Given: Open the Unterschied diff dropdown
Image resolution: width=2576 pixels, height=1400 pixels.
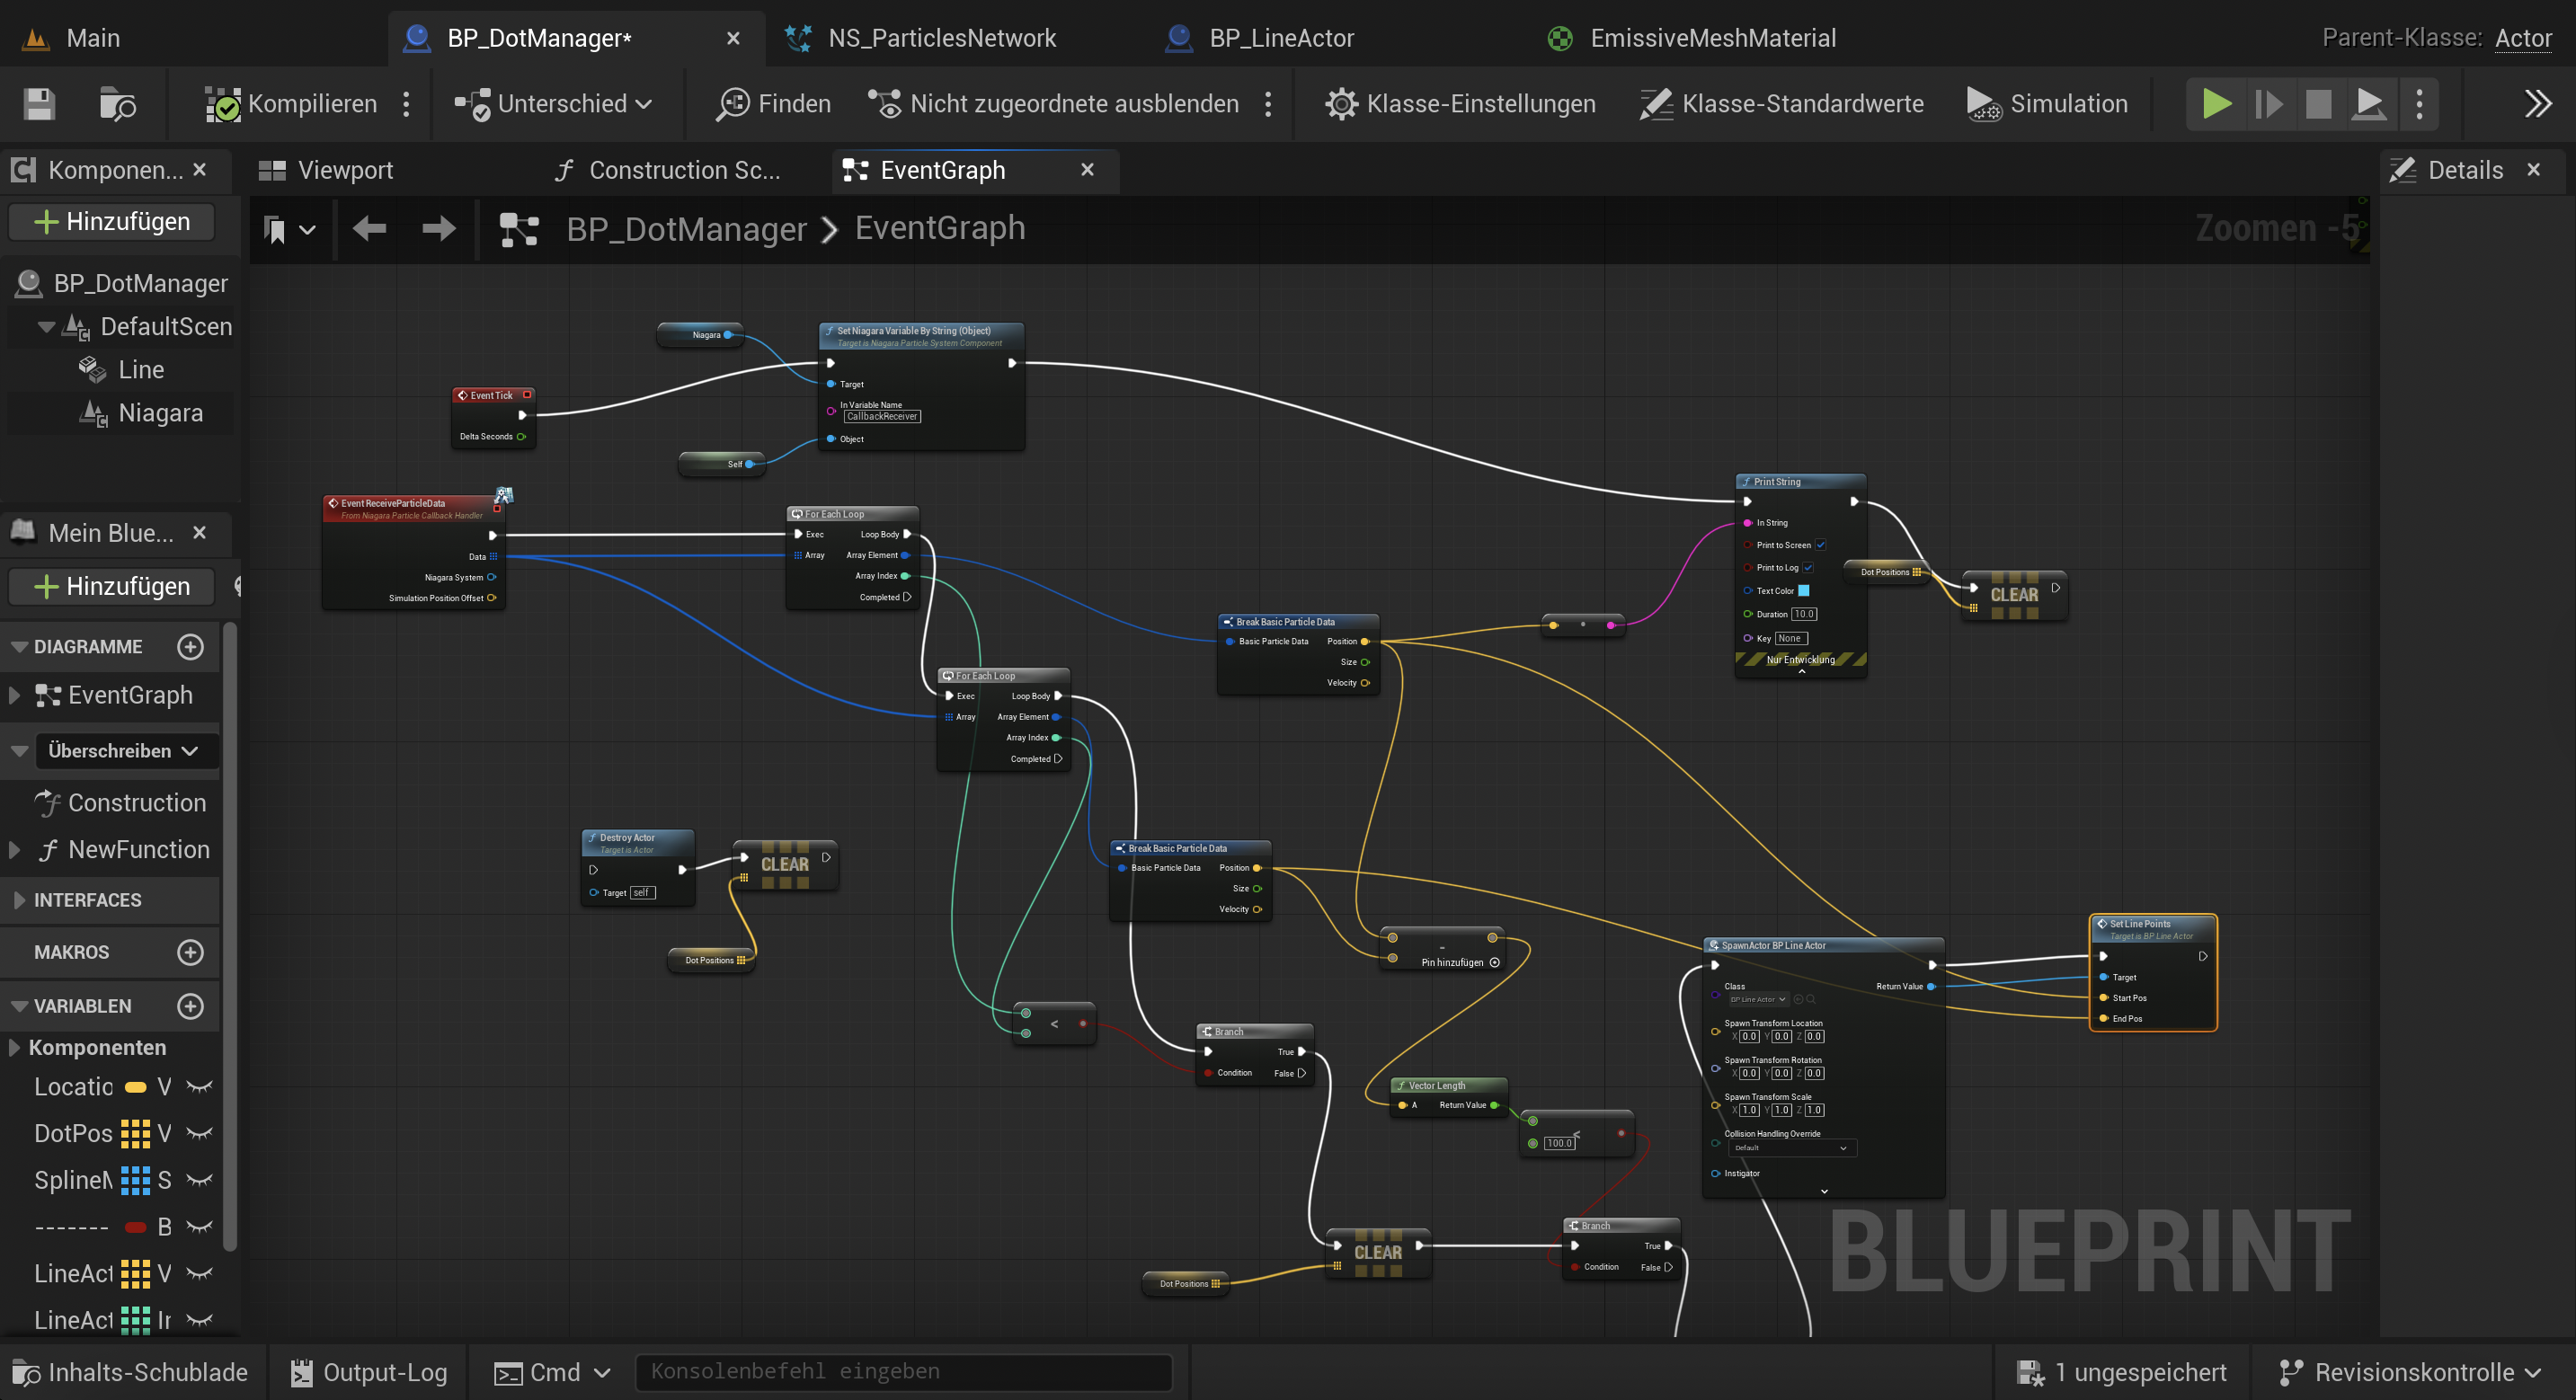Looking at the screenshot, I should pos(553,104).
